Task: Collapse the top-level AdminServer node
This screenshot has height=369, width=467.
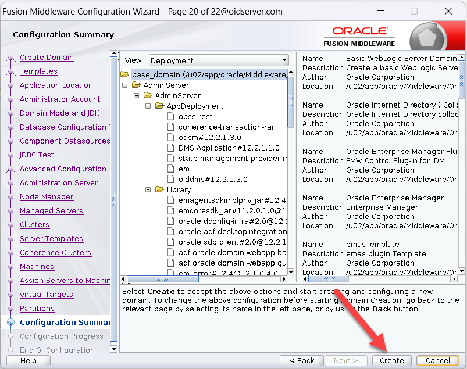Action: (x=125, y=85)
